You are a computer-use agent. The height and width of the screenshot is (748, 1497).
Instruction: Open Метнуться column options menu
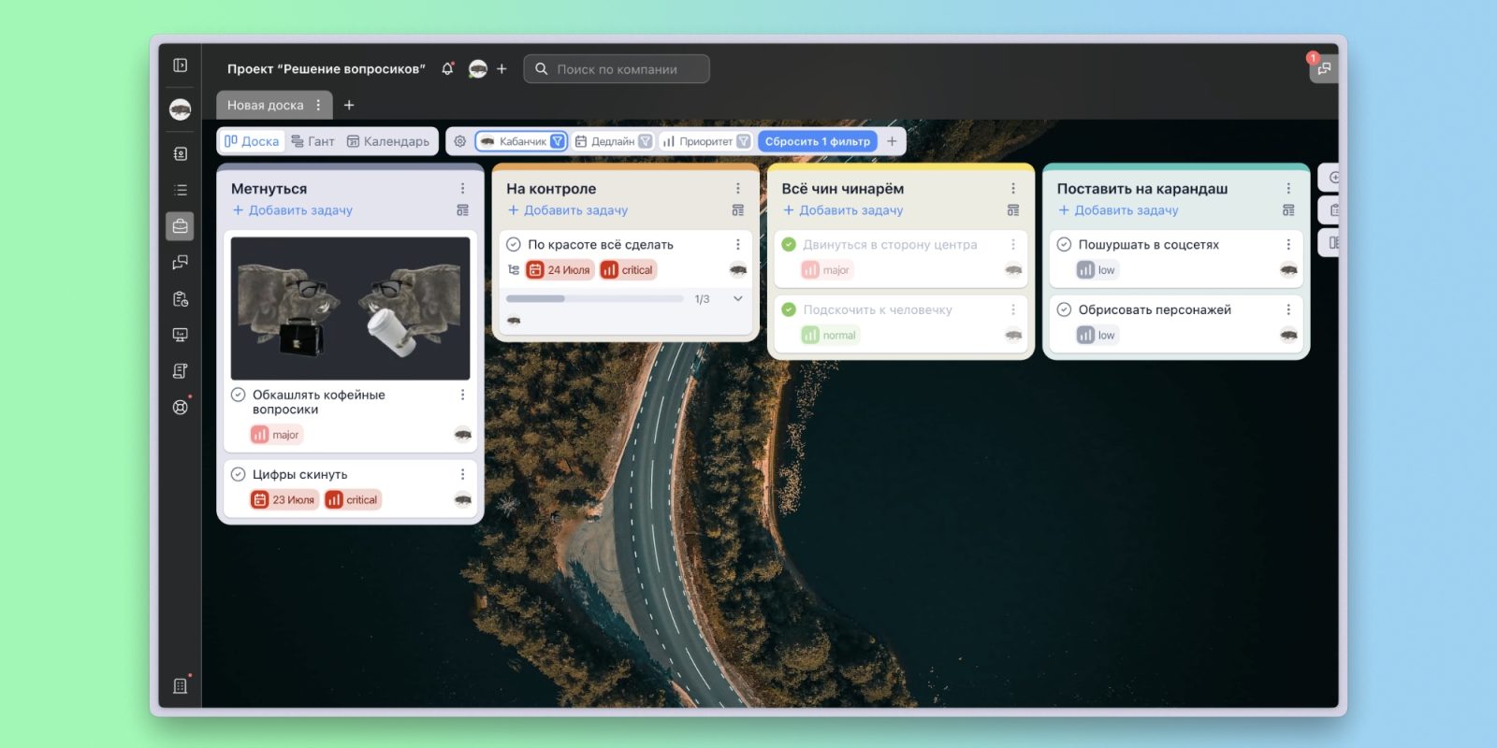click(x=462, y=189)
